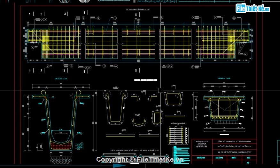The width and height of the screenshot is (280, 168).
Task: Select the section mark 5 above the beam elevation
Action: [x=136, y=15]
